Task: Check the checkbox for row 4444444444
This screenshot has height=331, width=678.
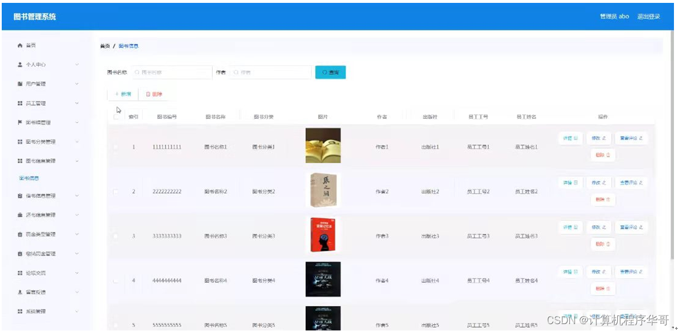Action: pos(116,280)
